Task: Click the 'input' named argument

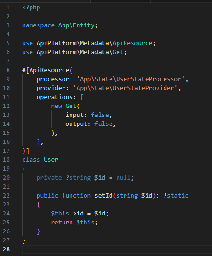Action: pos(74,115)
